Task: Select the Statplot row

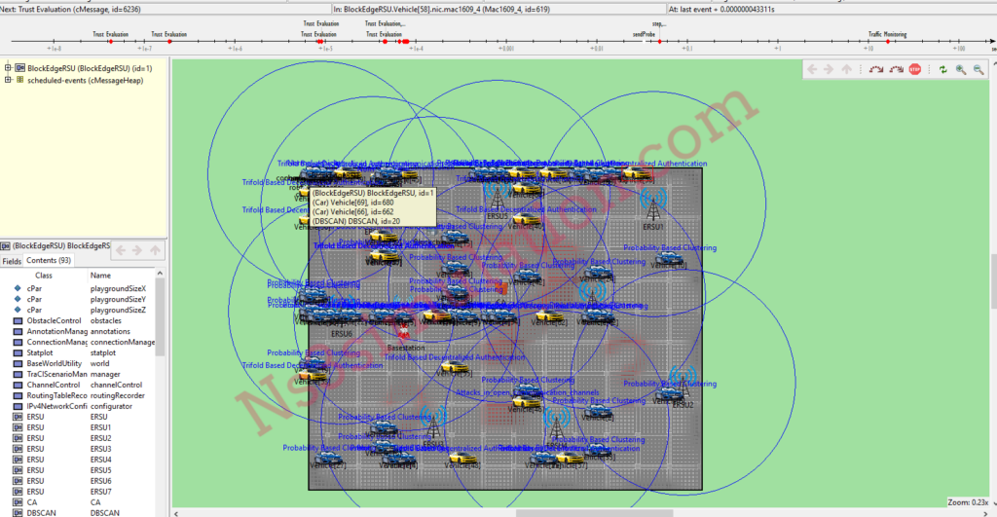Action: tap(79, 352)
